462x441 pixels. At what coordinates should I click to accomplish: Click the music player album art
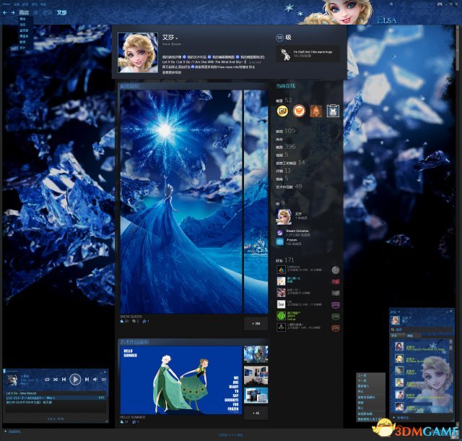coord(12,380)
